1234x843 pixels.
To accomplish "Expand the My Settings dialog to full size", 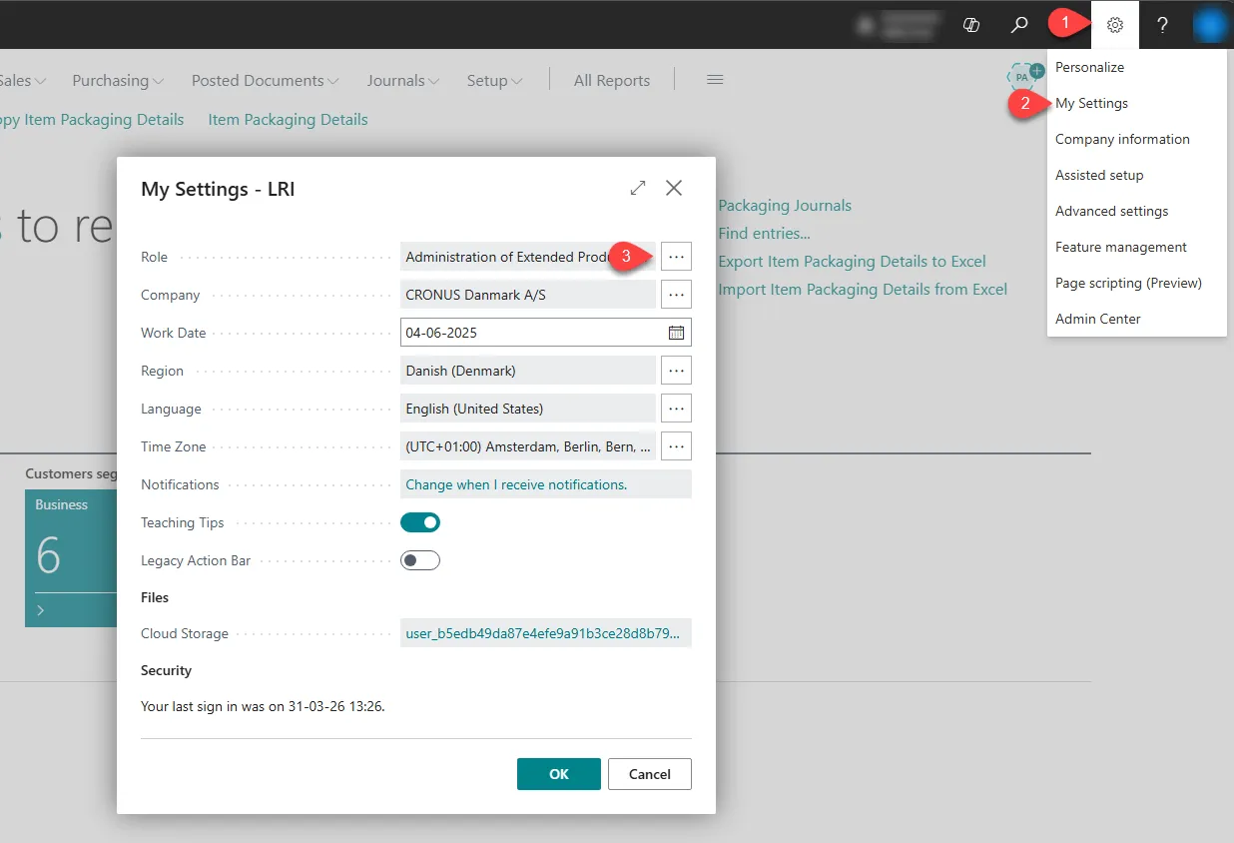I will (638, 188).
